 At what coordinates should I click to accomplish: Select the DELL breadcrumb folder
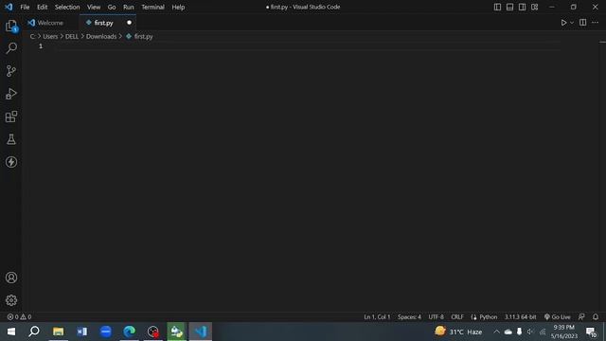[72, 36]
